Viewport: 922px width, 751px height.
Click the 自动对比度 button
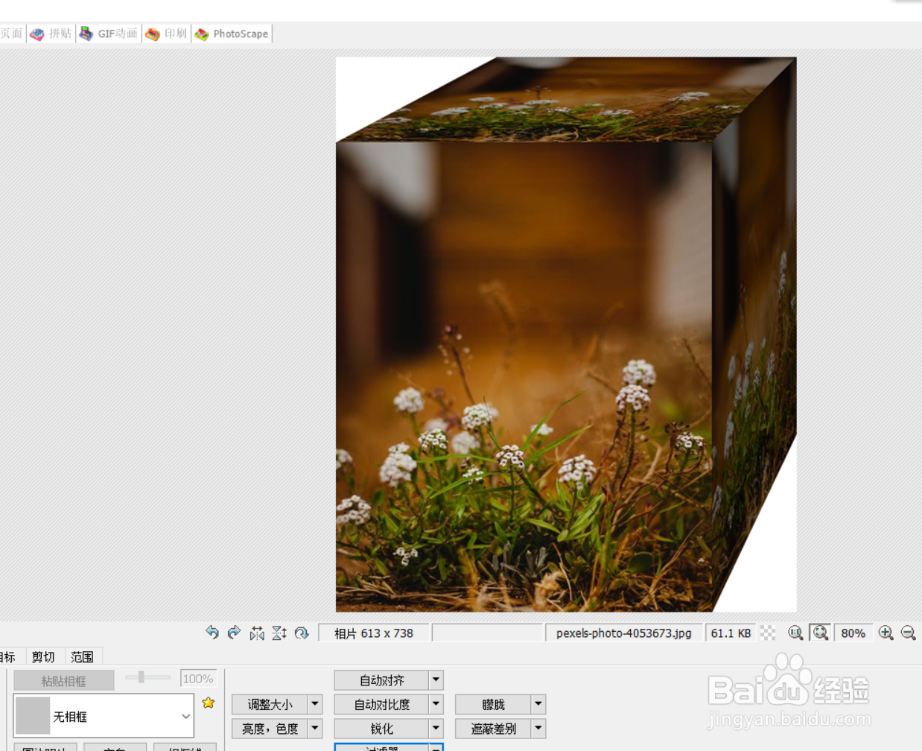pos(380,704)
